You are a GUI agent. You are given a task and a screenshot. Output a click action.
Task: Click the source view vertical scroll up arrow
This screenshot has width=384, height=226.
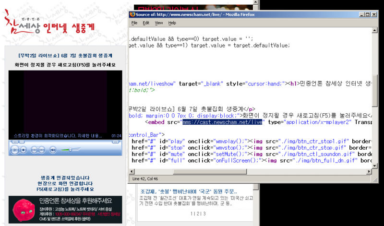(374, 31)
